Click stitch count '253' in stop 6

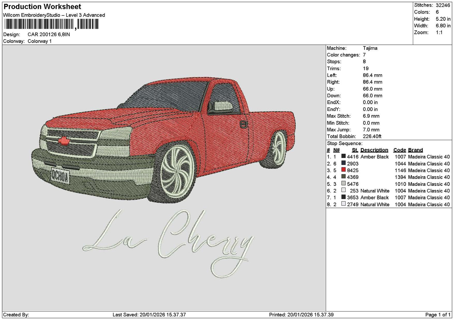pos(354,191)
